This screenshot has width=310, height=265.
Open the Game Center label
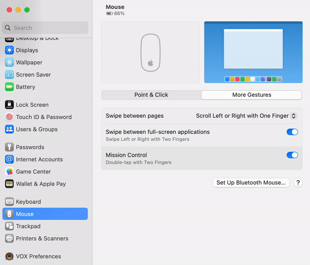(33, 171)
